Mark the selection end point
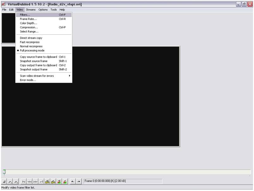 click(x=79, y=182)
